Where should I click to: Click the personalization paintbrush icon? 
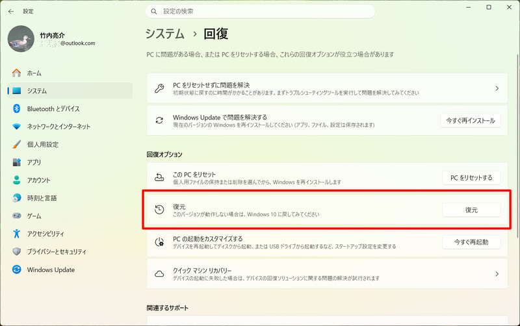17,144
